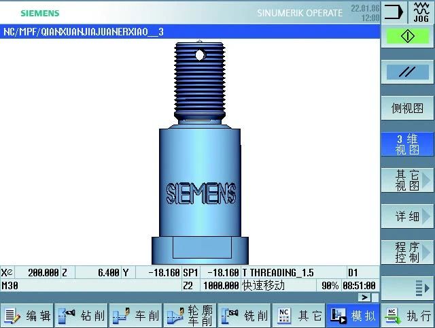Select the 模拟 simulation softkey

pos(353,316)
